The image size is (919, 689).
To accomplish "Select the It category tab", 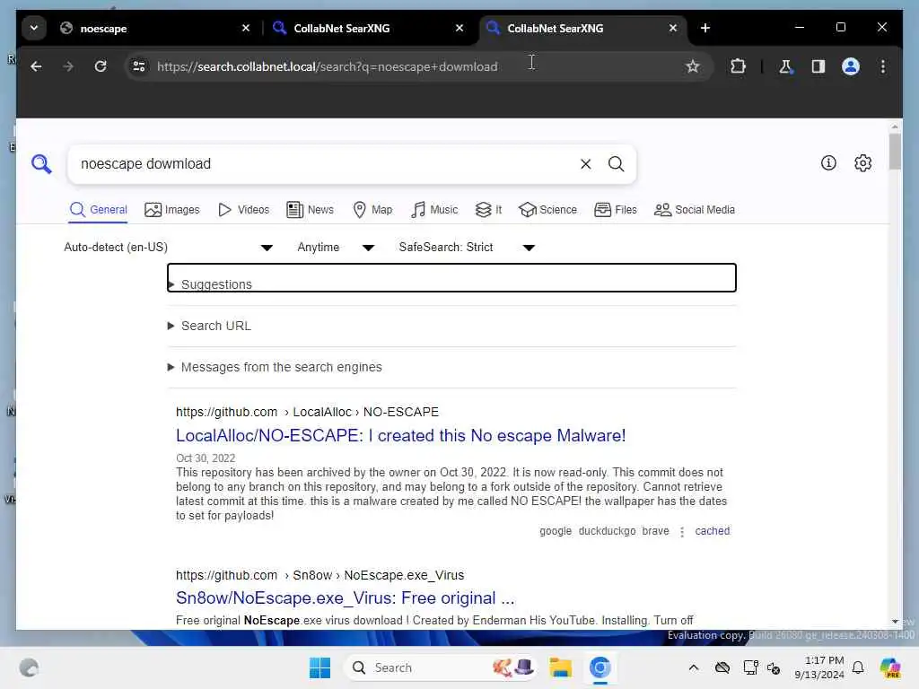I will (488, 210).
